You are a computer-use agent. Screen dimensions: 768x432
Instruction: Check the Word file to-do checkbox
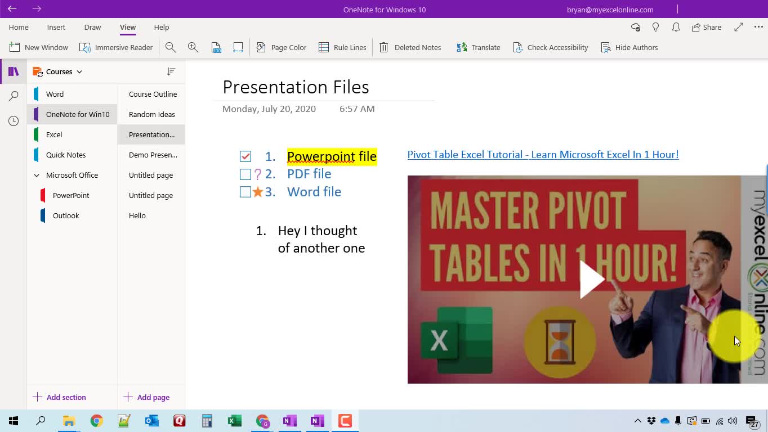(245, 192)
